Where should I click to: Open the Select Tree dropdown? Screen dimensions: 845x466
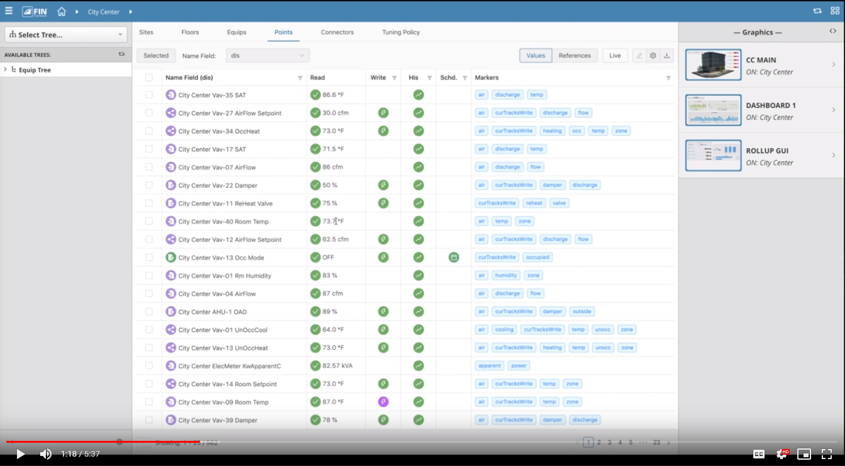click(x=66, y=35)
